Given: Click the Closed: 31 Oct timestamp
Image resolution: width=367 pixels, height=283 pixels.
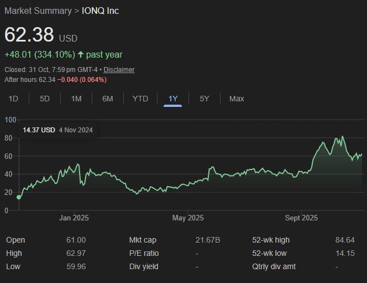Looking at the screenshot, I should (x=51, y=70).
